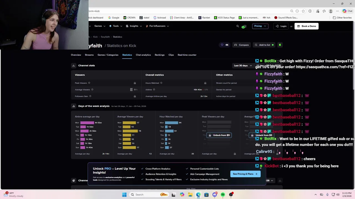
Task: Click the Wednesday average viewers bar 19
Action: point(130,131)
